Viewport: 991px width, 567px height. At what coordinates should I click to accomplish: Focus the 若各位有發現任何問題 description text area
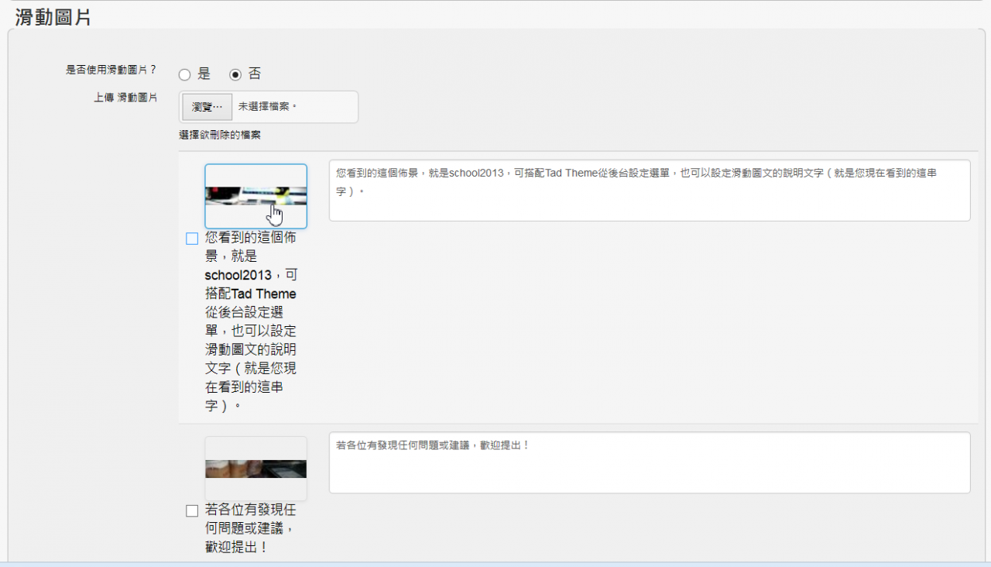click(649, 462)
